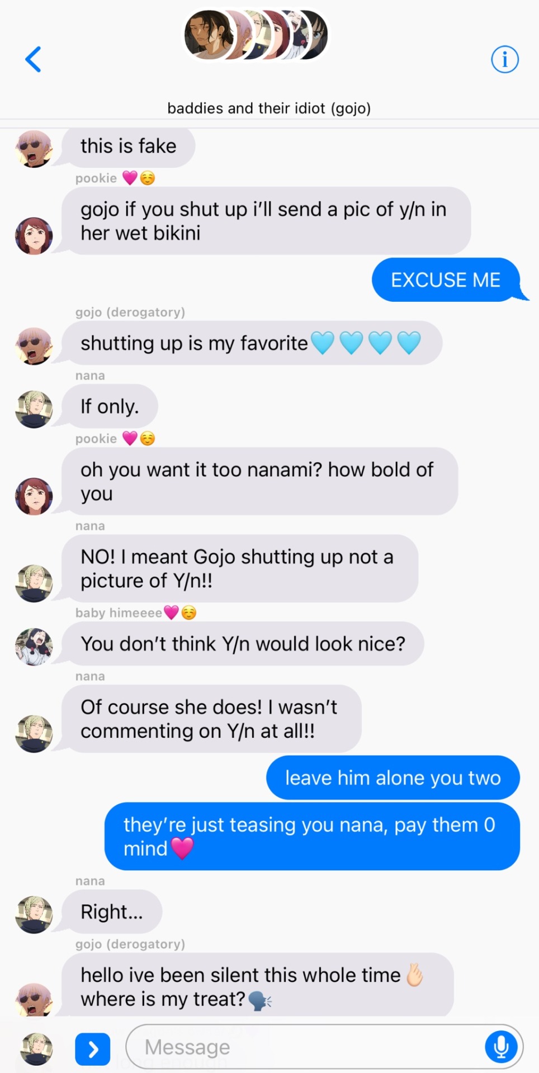Tap gojo's avatar beside 'this is fake'

(34, 149)
